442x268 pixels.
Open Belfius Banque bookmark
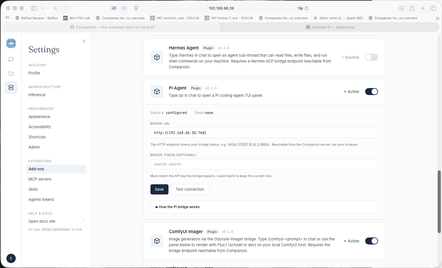point(37,18)
